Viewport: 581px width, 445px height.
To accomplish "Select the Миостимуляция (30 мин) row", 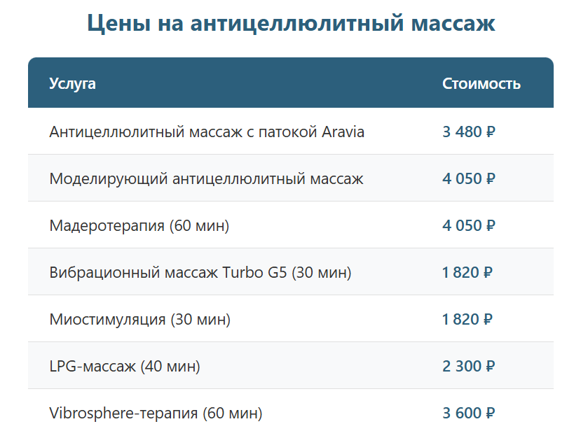I will tap(291, 319).
